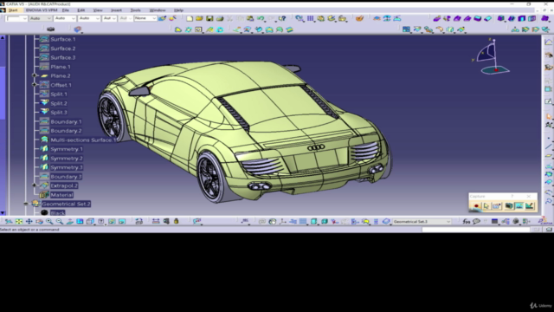Image resolution: width=554 pixels, height=312 pixels.
Task: Click the Normal View icon
Action: tap(70, 222)
